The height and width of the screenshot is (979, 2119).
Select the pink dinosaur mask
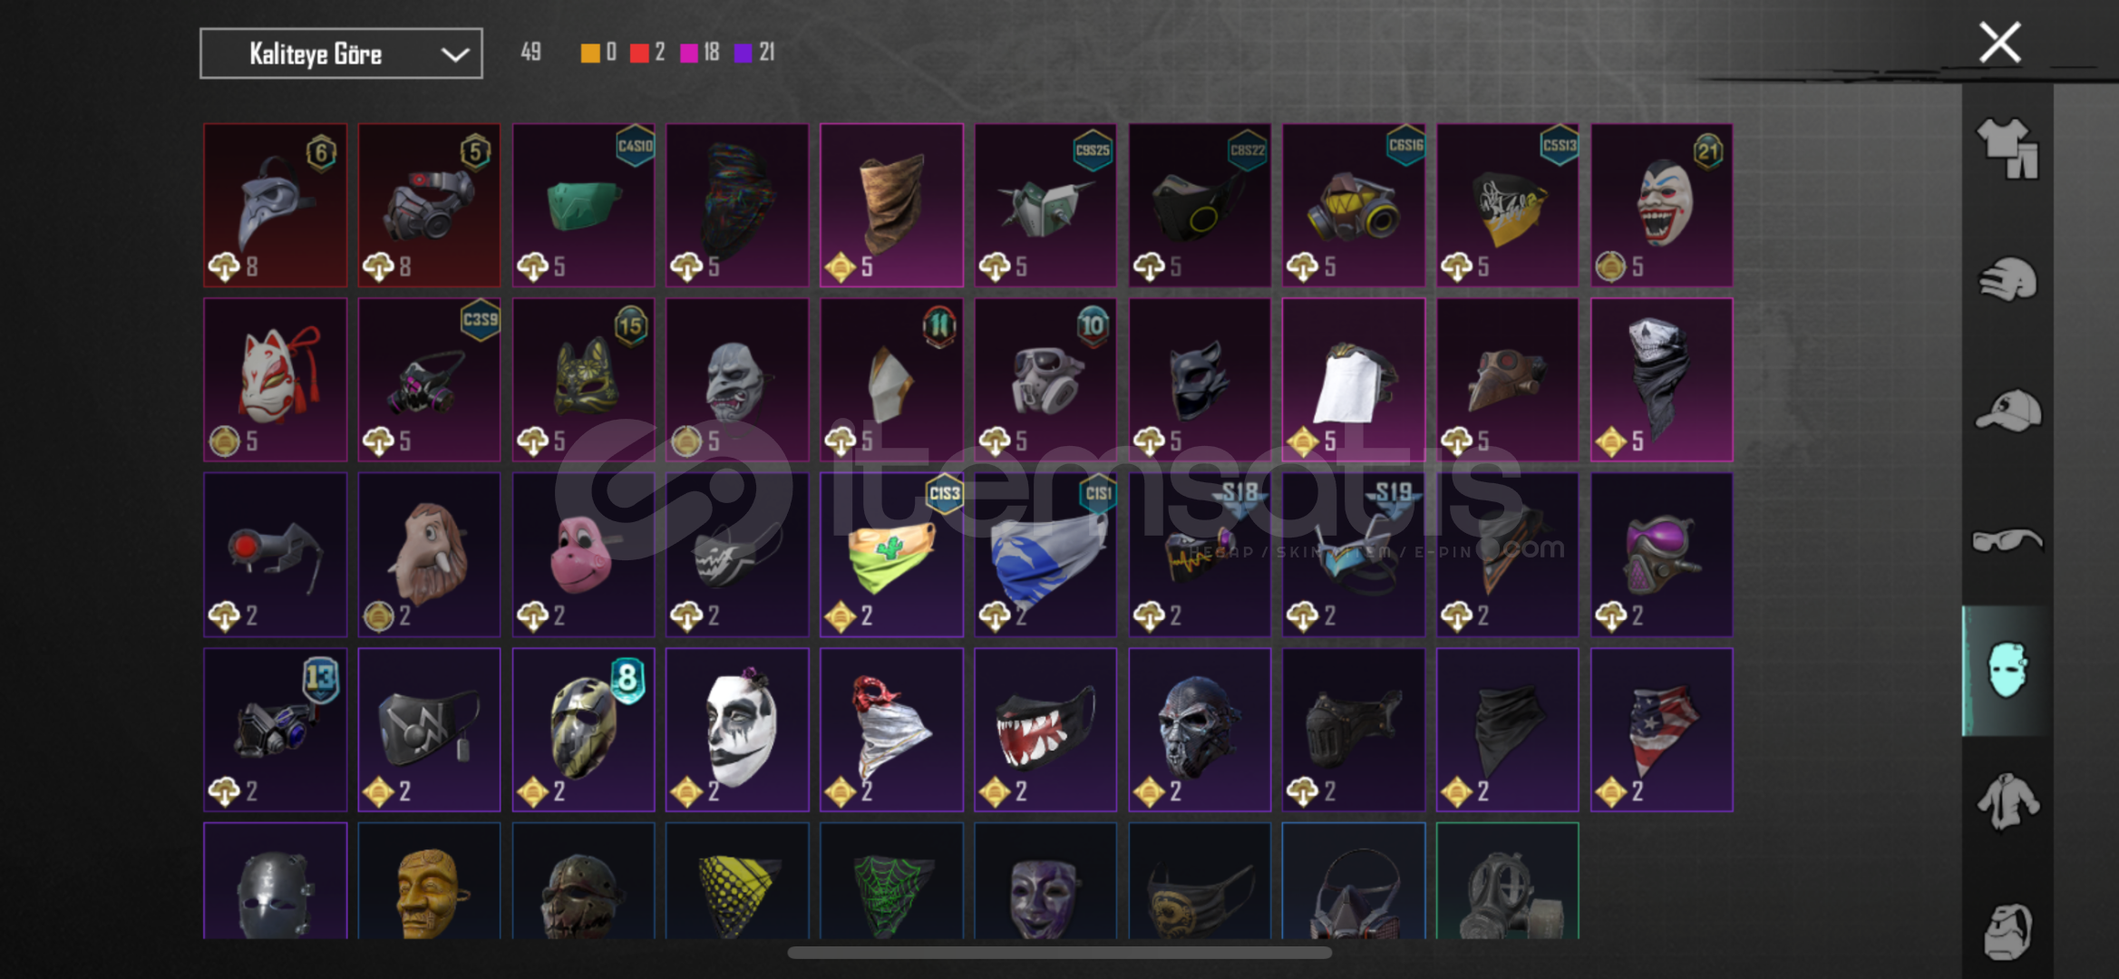[x=583, y=555]
